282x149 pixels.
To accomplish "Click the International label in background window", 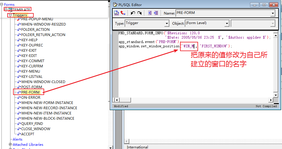I will pyautogui.click(x=137, y=147).
